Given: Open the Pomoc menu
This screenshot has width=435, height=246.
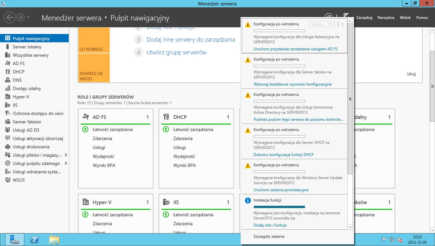Looking at the screenshot, I should tap(422, 17).
